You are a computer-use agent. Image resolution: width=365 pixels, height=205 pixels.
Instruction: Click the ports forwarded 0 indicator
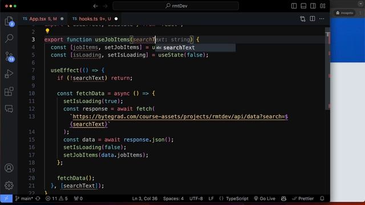pos(78,199)
